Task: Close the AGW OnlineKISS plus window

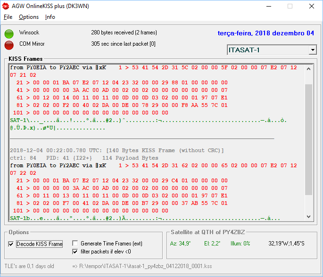Action: [x=312, y=6]
